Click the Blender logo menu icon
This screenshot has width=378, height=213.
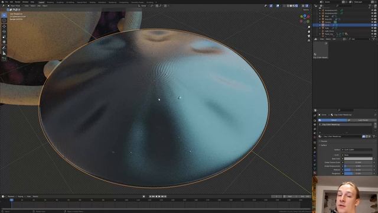click(2, 2)
